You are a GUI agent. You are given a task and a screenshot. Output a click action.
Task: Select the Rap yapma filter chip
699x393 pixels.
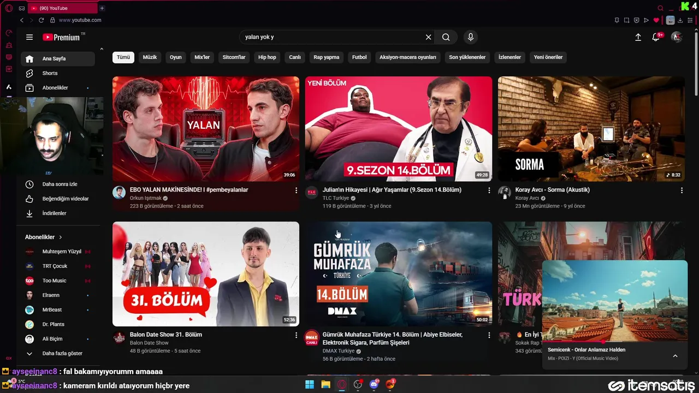click(327, 57)
